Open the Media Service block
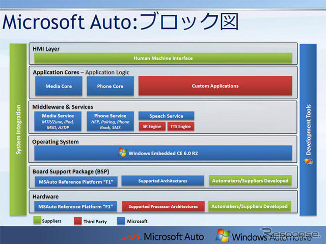This screenshot has height=244, width=326. (x=58, y=121)
